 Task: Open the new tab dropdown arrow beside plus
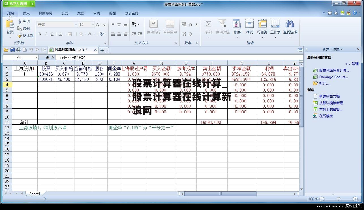point(107,50)
